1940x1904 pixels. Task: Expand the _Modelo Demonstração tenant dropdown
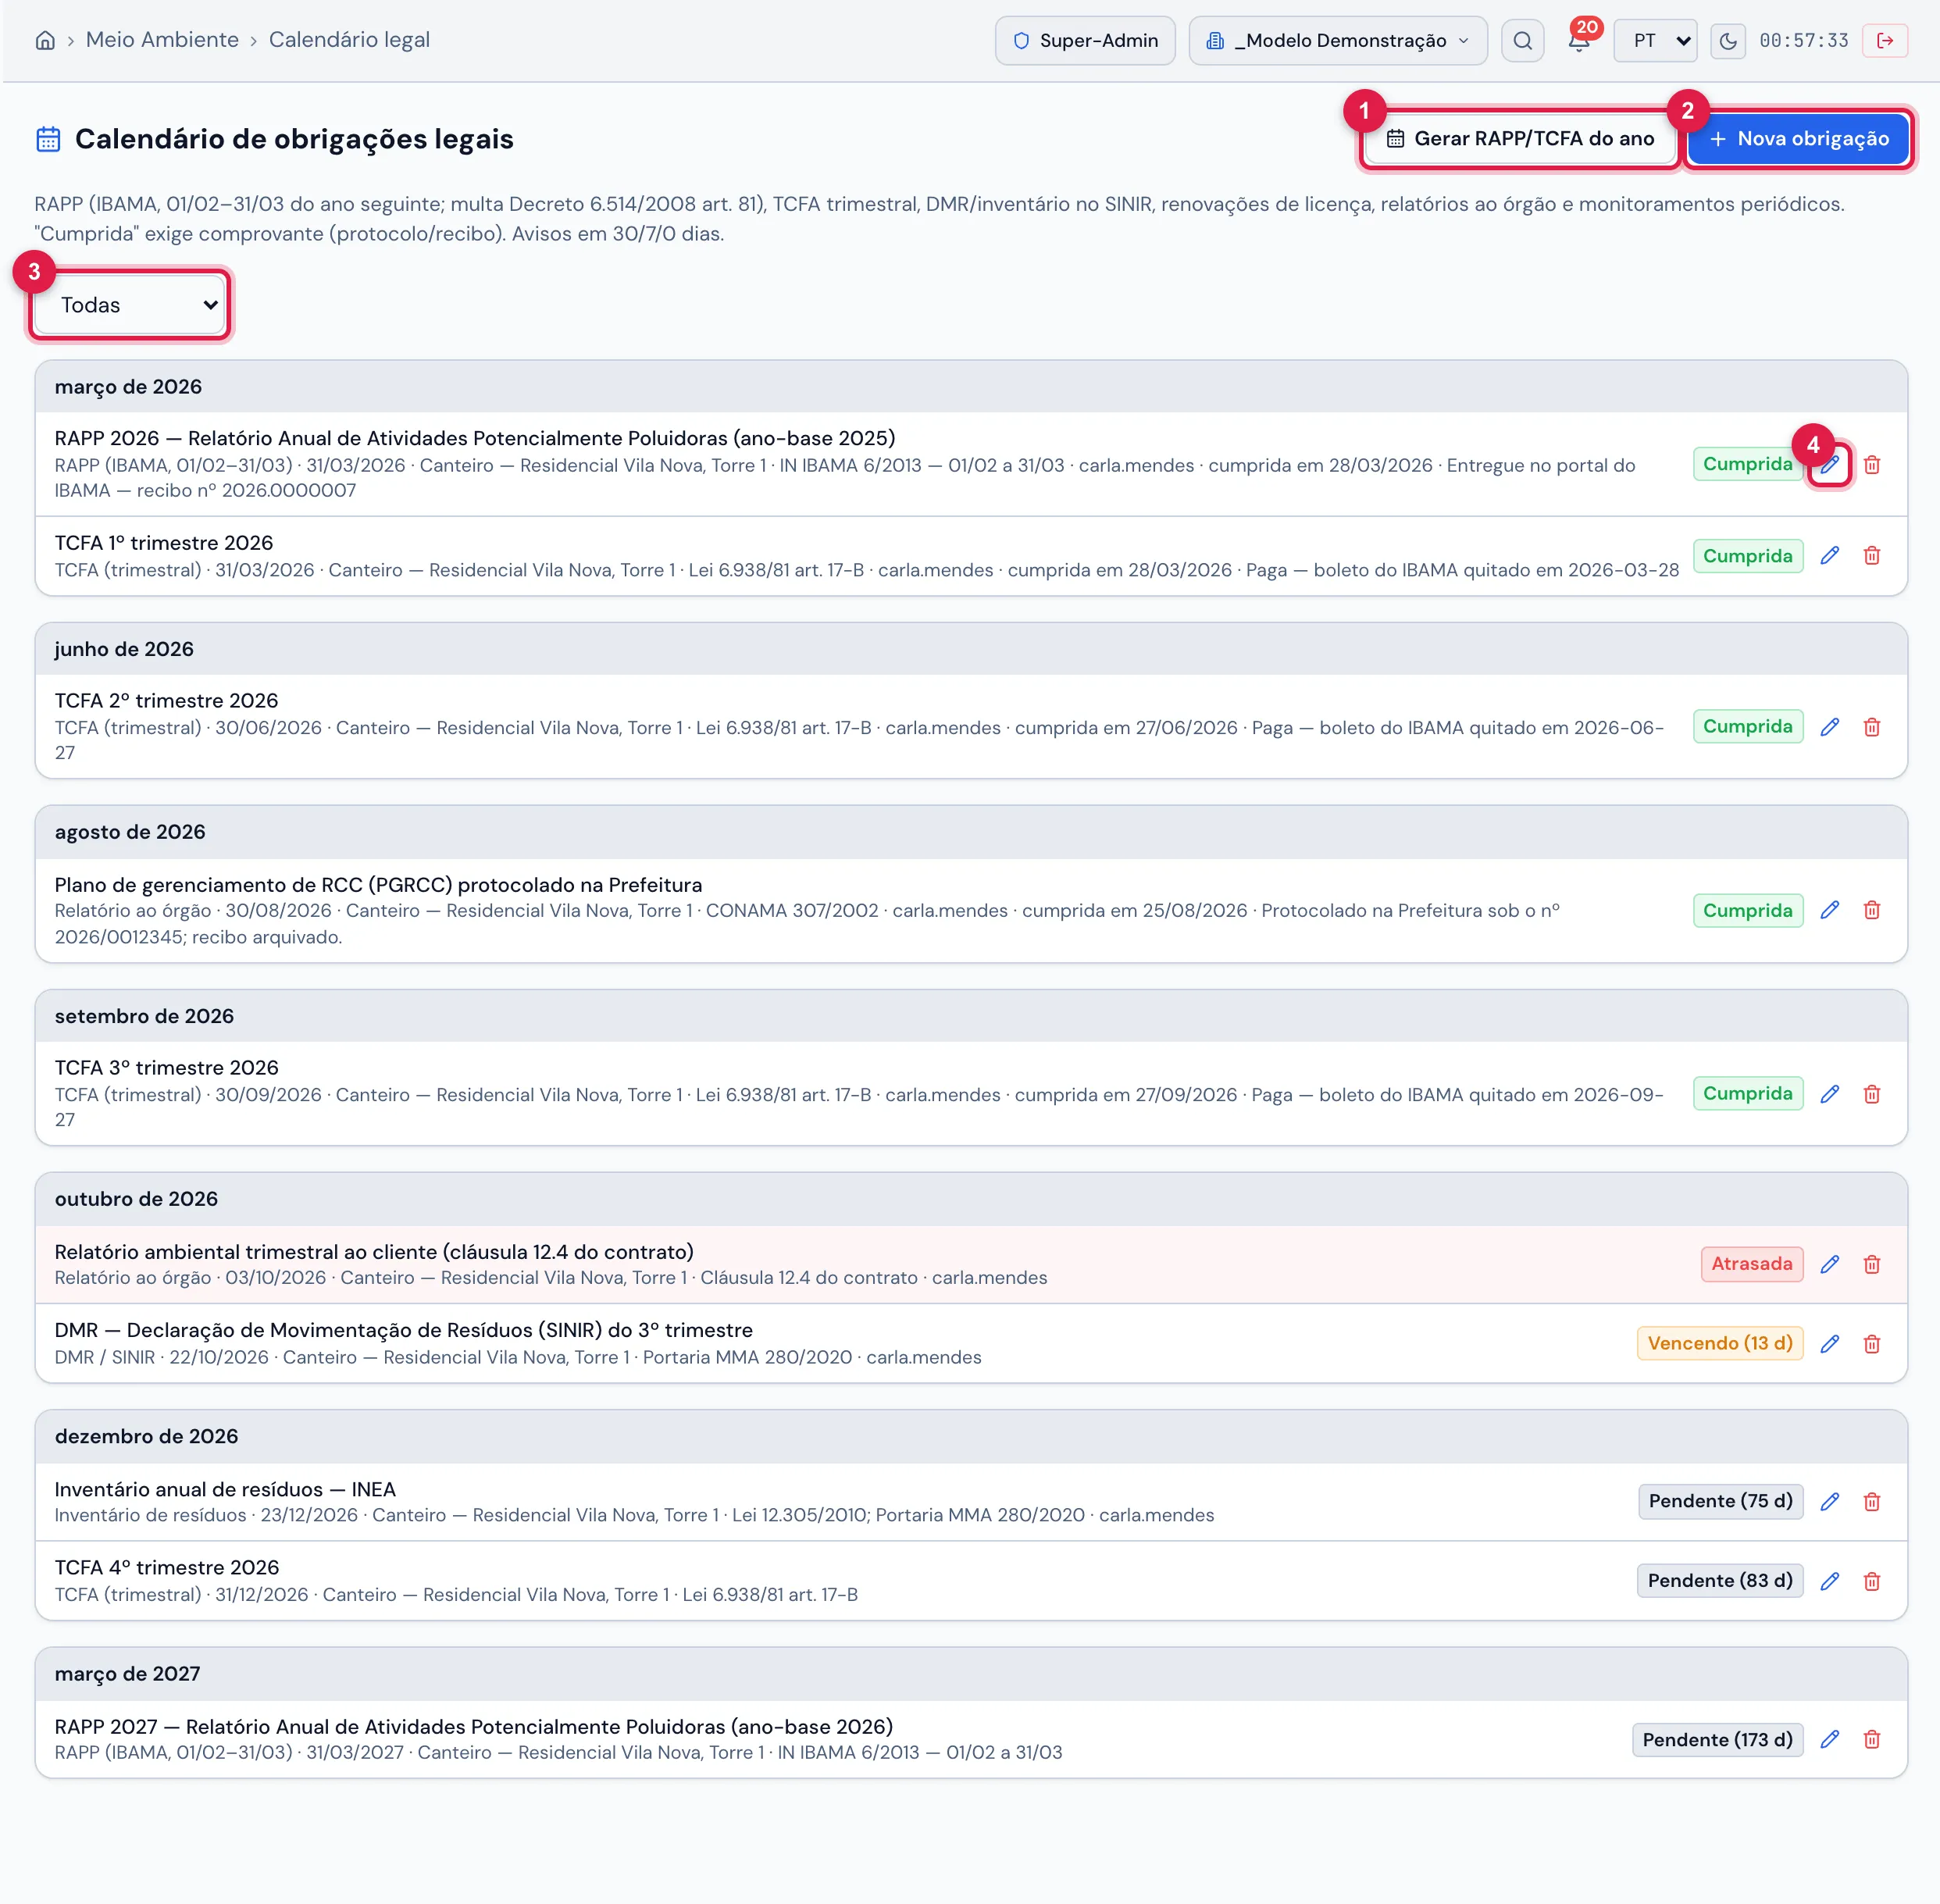pos(1337,41)
